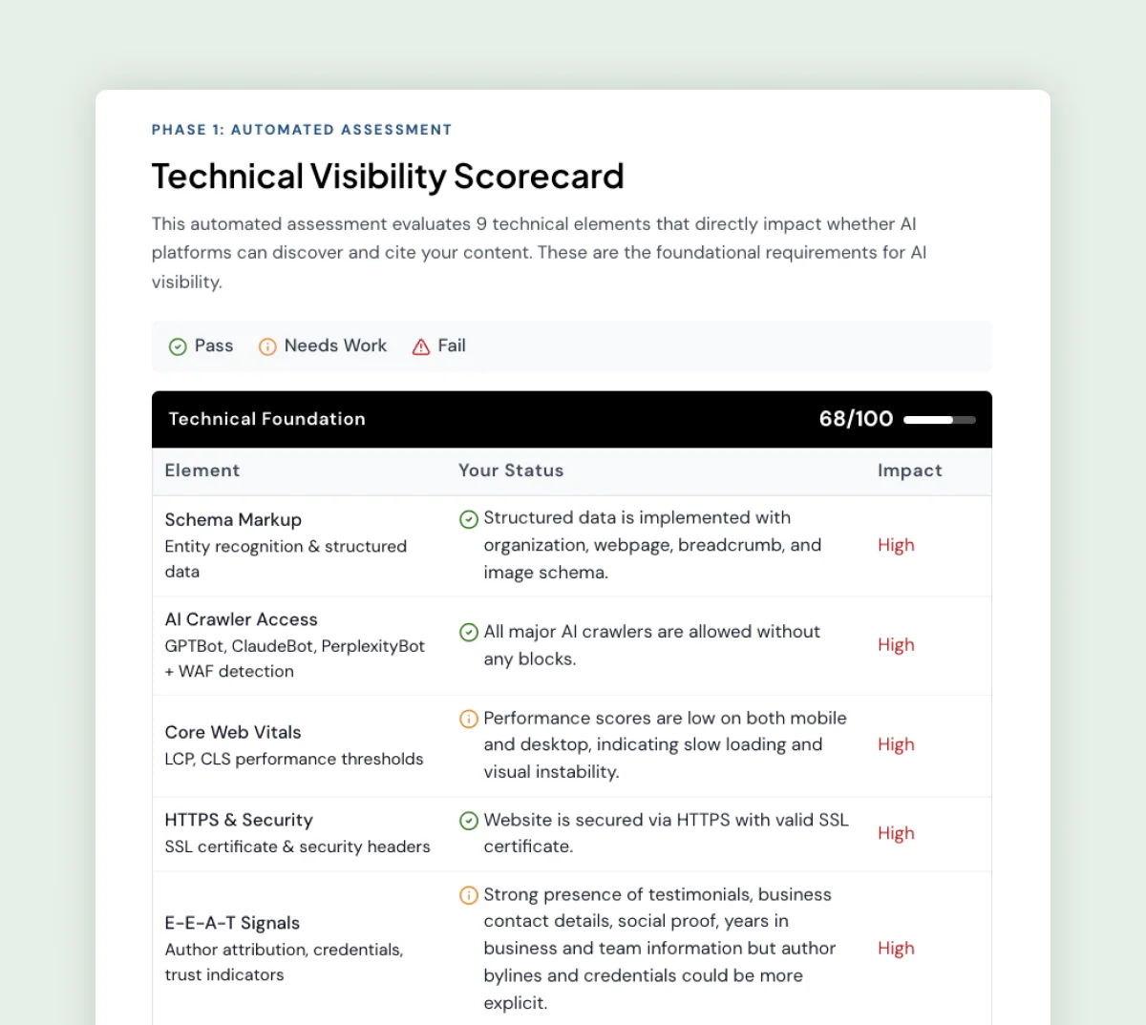
Task: Select the AI Crawler Access row title
Action: (x=241, y=619)
